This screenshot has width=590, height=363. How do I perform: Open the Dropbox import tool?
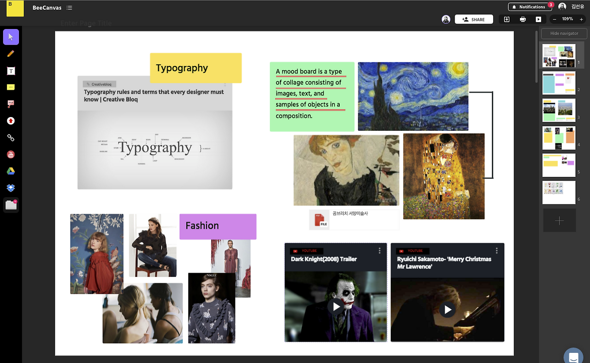[x=11, y=188]
